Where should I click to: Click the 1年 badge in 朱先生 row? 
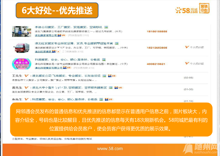109,99
